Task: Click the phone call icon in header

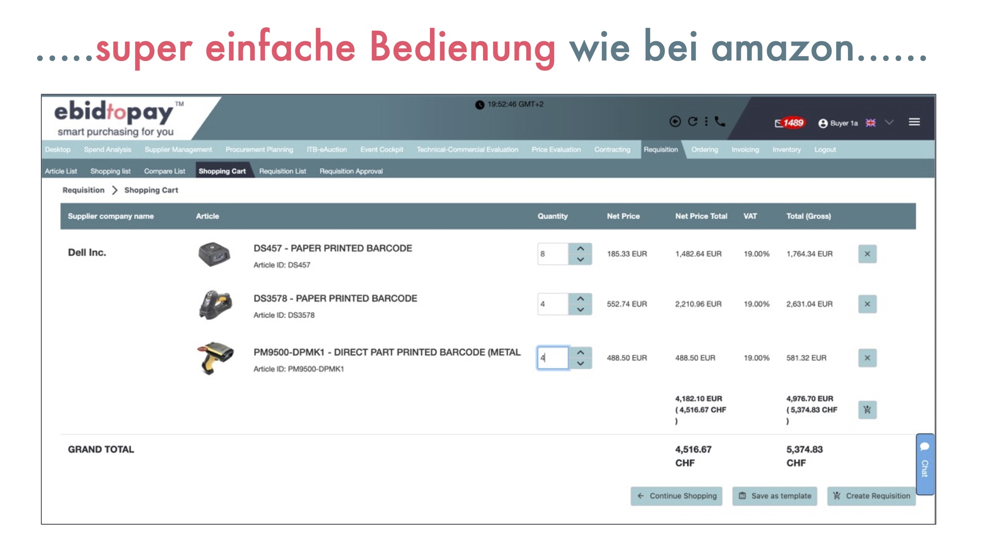Action: coord(720,122)
